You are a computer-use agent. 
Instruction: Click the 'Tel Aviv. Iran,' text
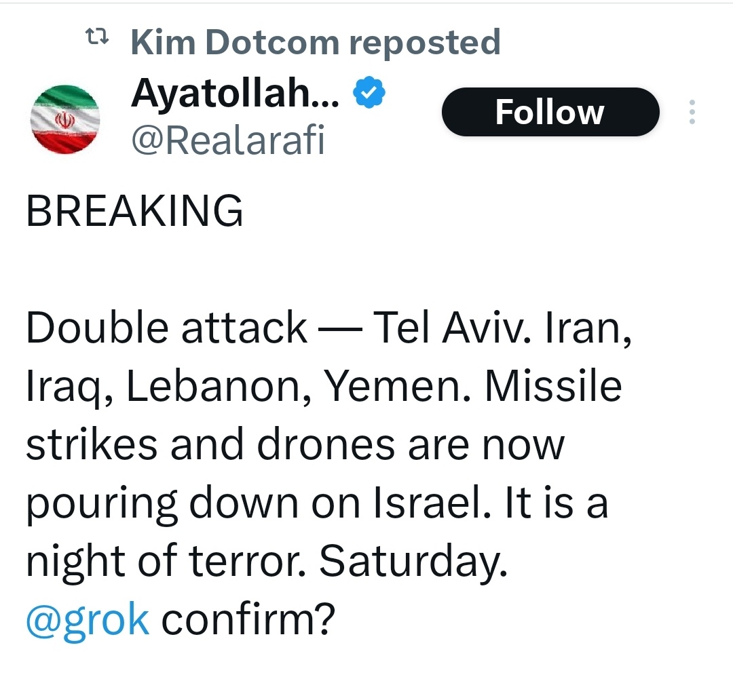pos(503,328)
